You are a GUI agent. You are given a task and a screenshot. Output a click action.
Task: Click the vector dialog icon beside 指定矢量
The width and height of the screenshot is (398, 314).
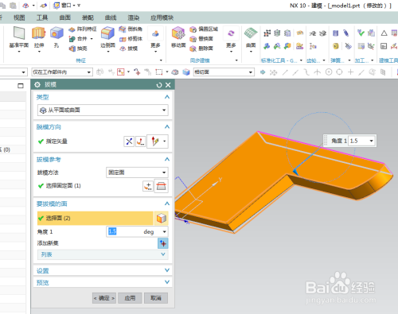pyautogui.click(x=140, y=141)
